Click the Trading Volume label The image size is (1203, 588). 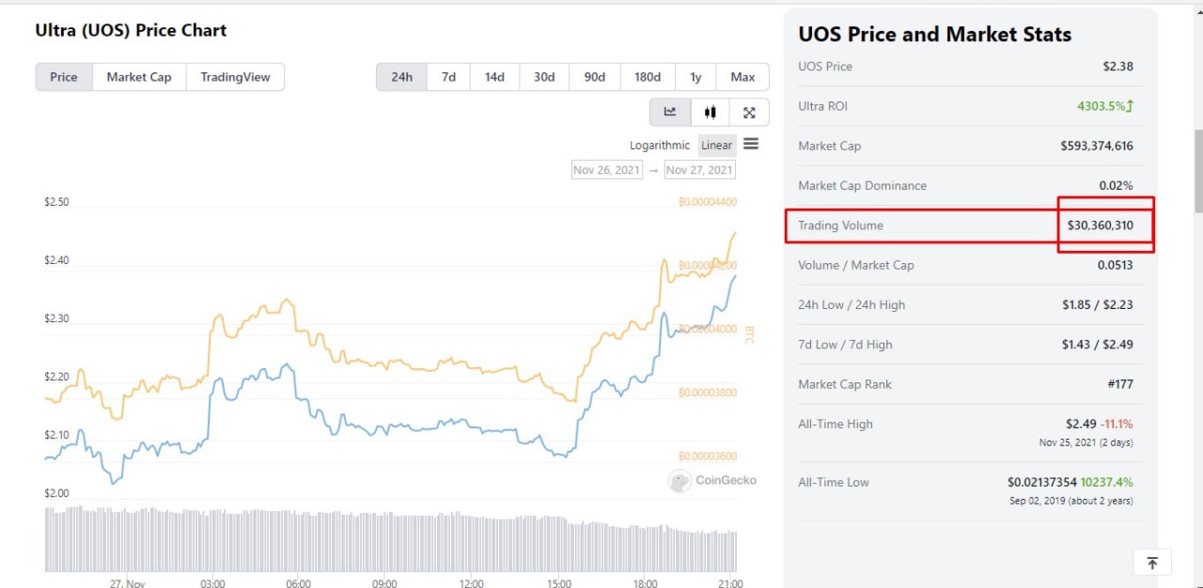(840, 225)
